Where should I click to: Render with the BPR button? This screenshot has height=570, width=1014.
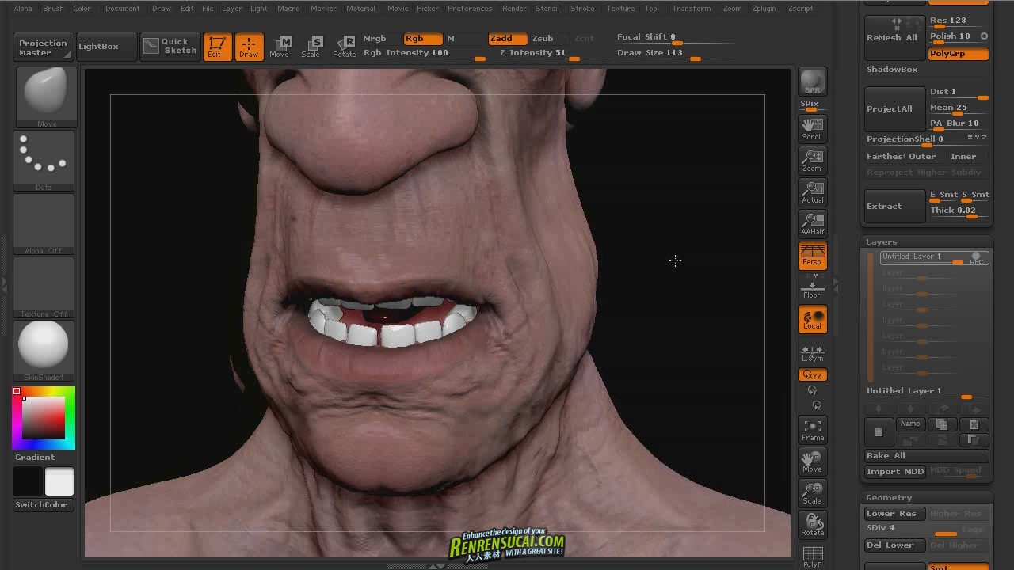tap(812, 82)
